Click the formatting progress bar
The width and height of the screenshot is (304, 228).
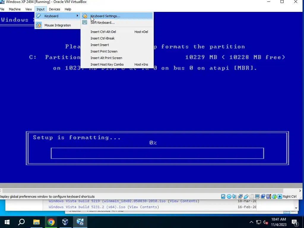point(157,153)
